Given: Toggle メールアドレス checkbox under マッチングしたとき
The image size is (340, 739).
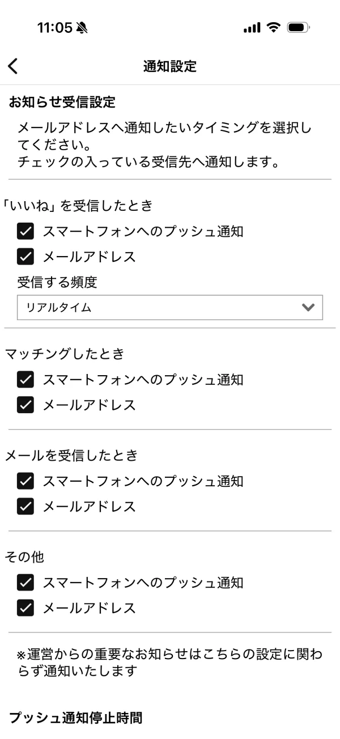Looking at the screenshot, I should coord(25,405).
